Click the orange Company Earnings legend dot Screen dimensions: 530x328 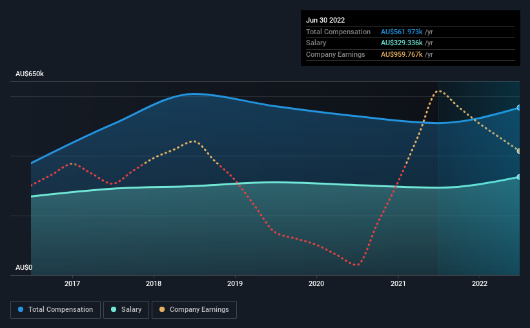tap(162, 309)
